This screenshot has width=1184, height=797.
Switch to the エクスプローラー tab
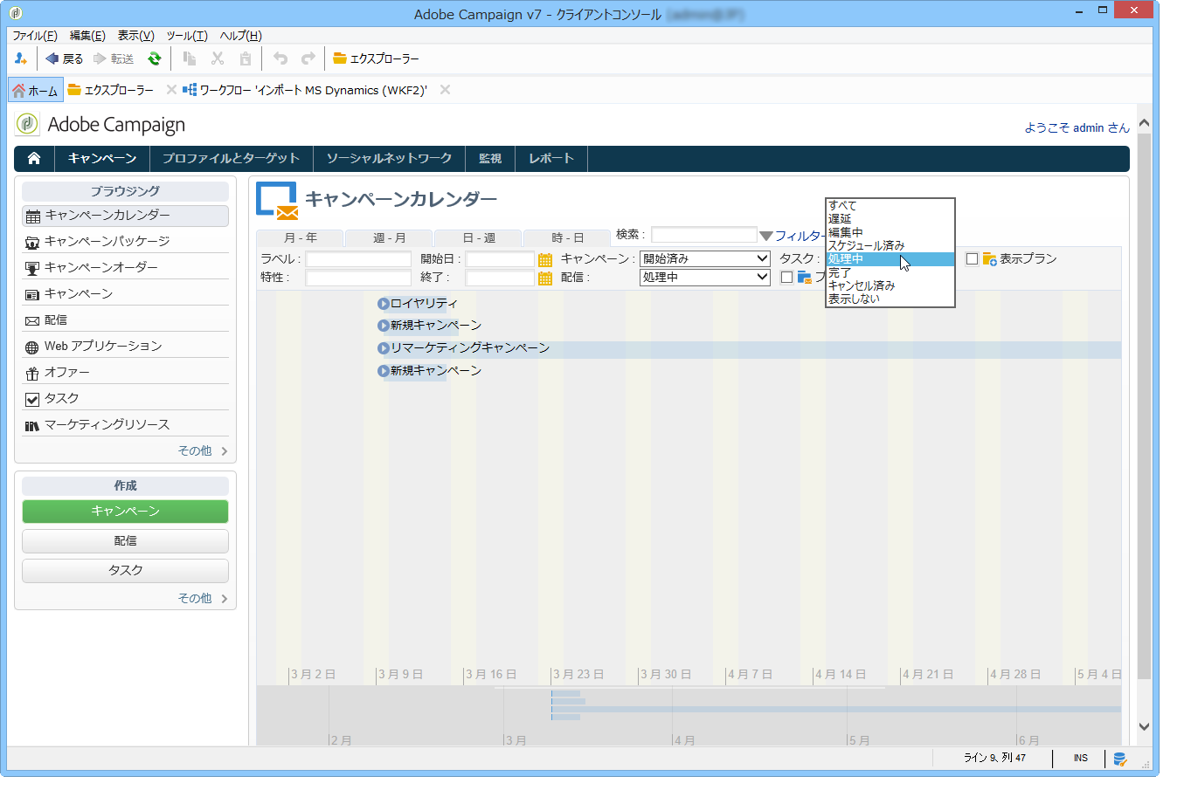tap(111, 90)
